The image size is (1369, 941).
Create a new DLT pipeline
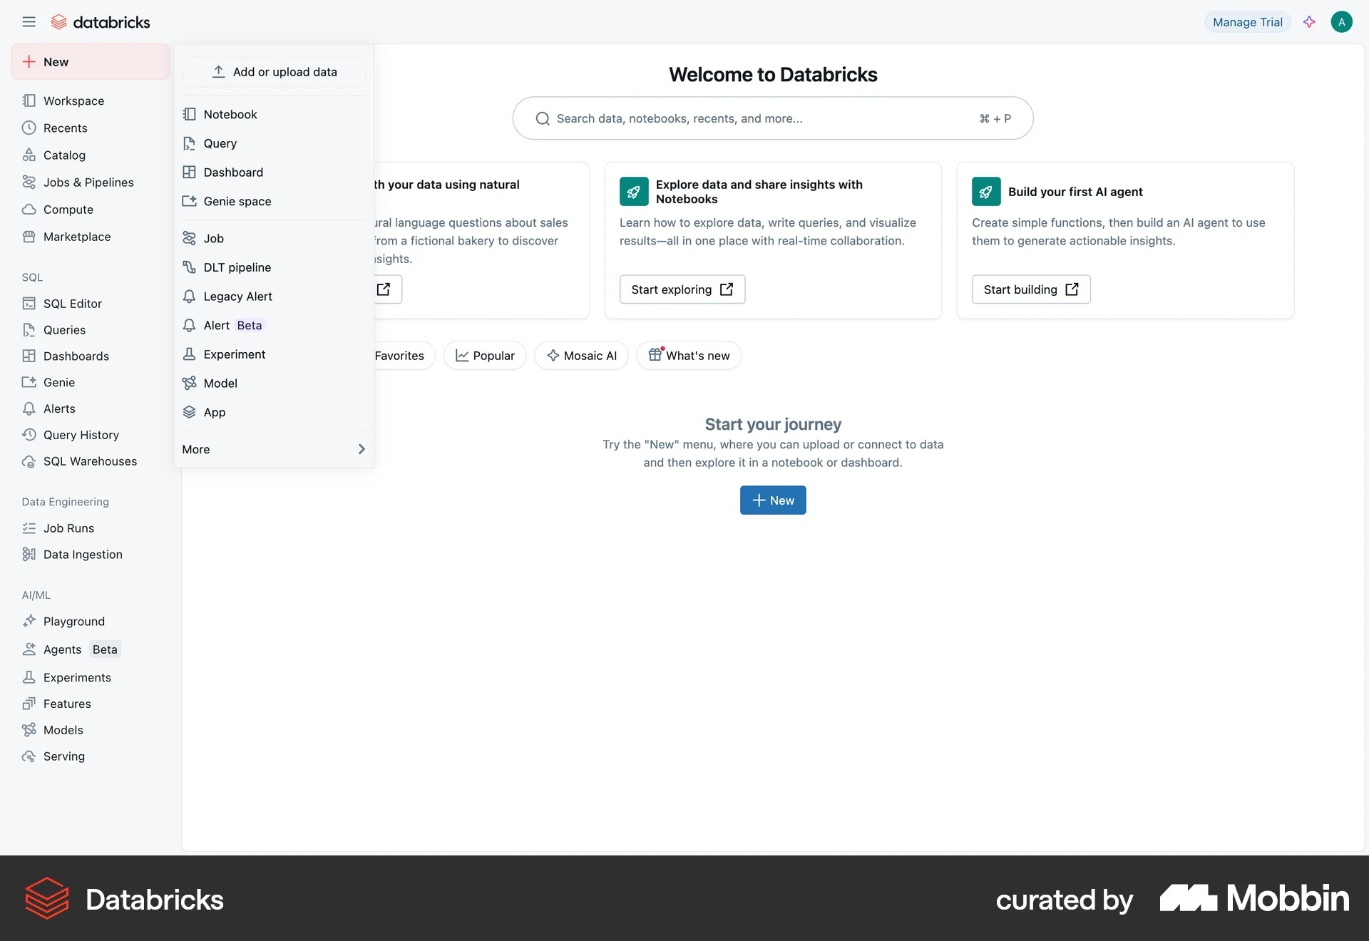tap(237, 267)
